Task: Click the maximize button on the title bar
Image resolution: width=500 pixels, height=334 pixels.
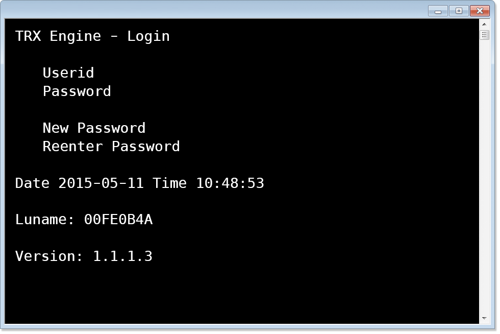Action: [459, 10]
